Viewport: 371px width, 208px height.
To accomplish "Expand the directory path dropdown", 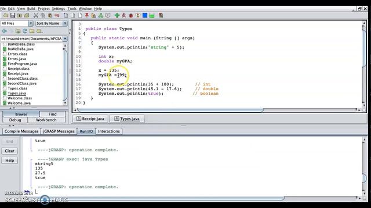I will click(65, 39).
